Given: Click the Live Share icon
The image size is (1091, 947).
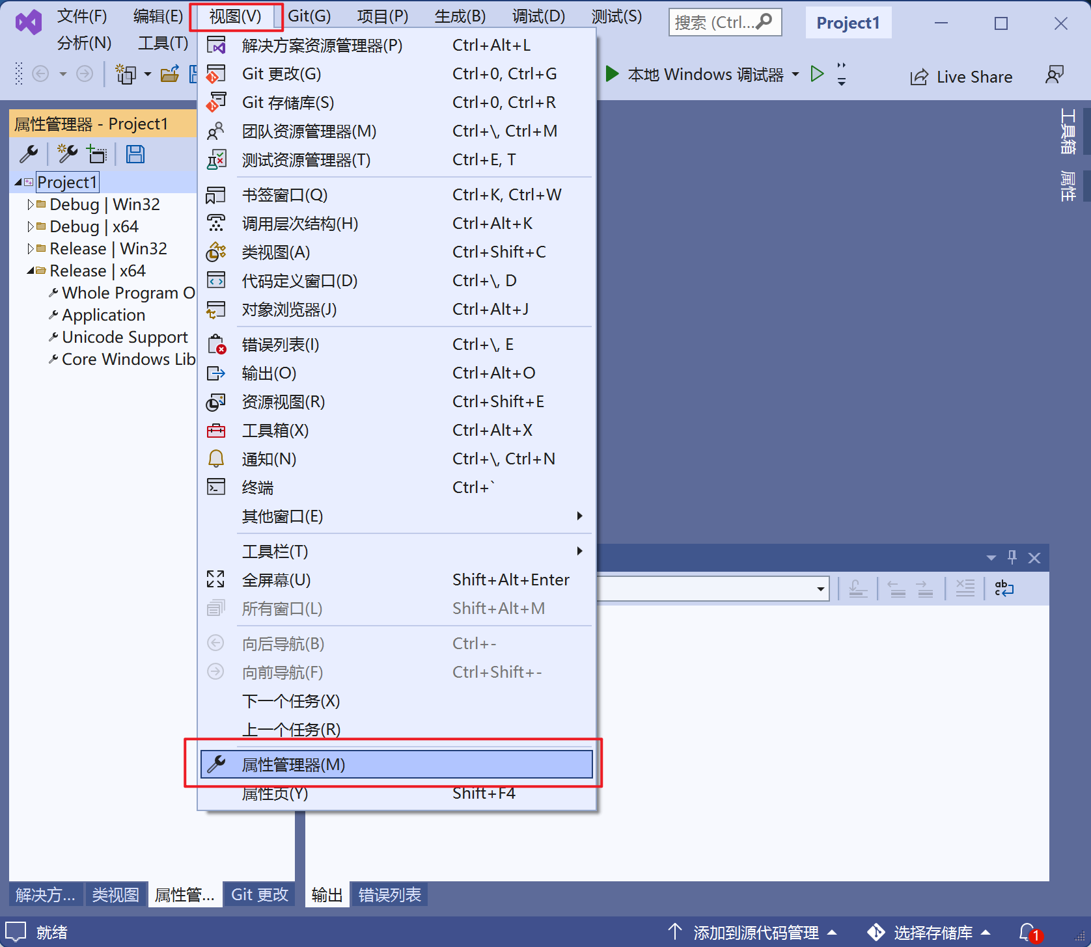Looking at the screenshot, I should coord(919,77).
